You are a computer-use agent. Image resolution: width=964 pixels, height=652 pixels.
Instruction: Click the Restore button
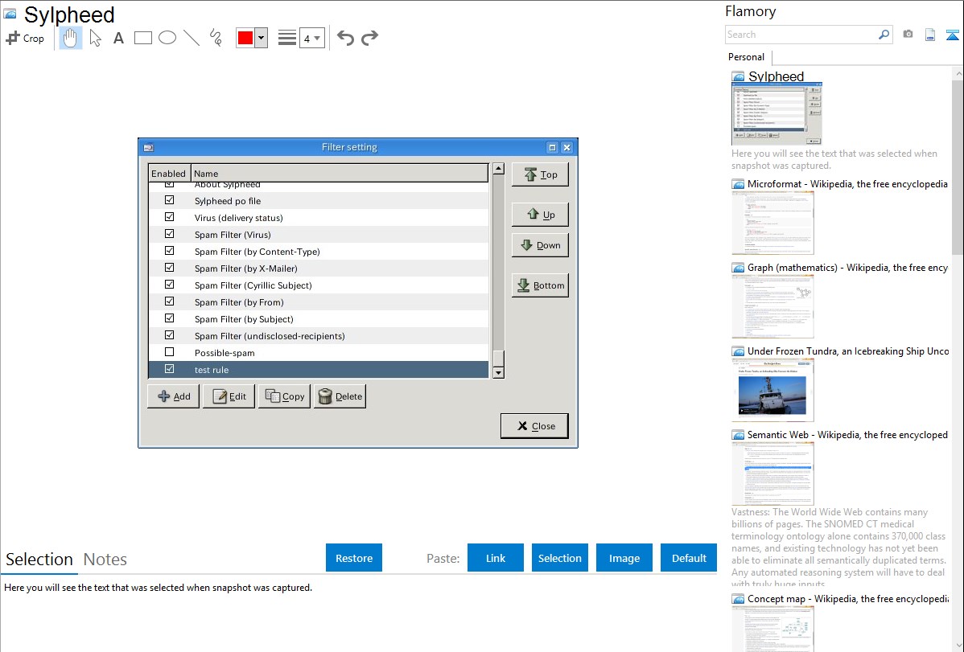point(354,558)
